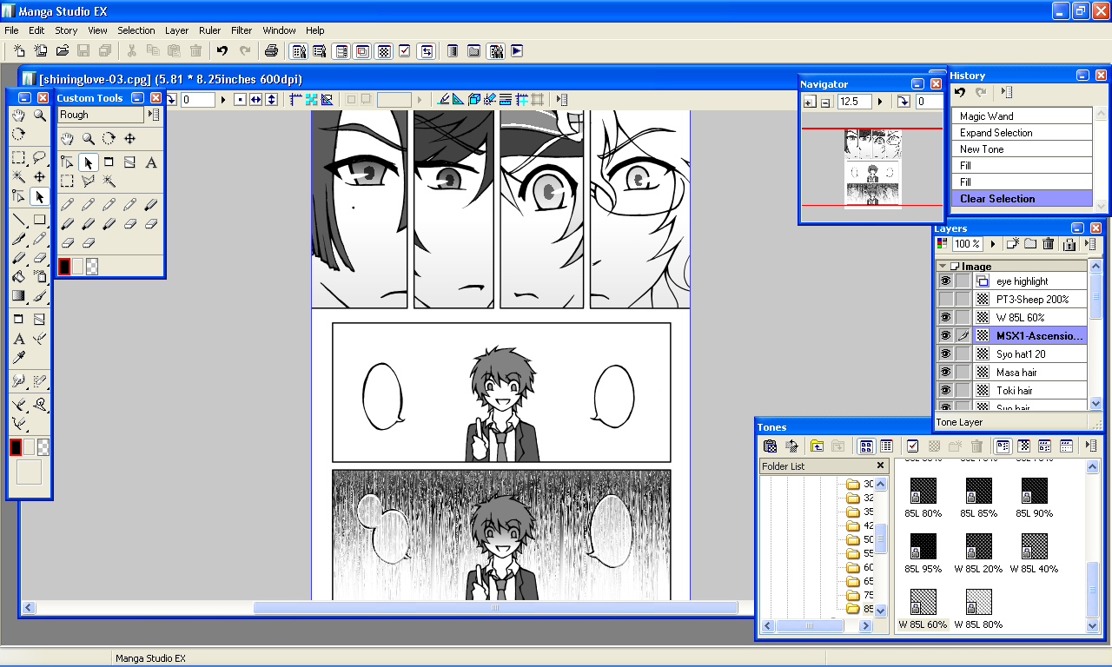Open the Story menu
This screenshot has height=667, width=1112.
[x=66, y=30]
